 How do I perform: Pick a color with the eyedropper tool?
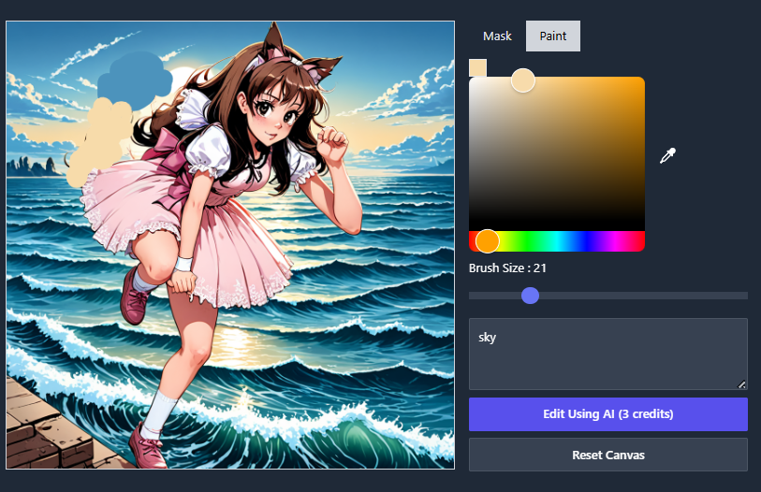(667, 156)
